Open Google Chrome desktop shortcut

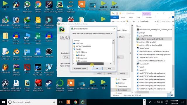pyautogui.click(x=38, y=7)
